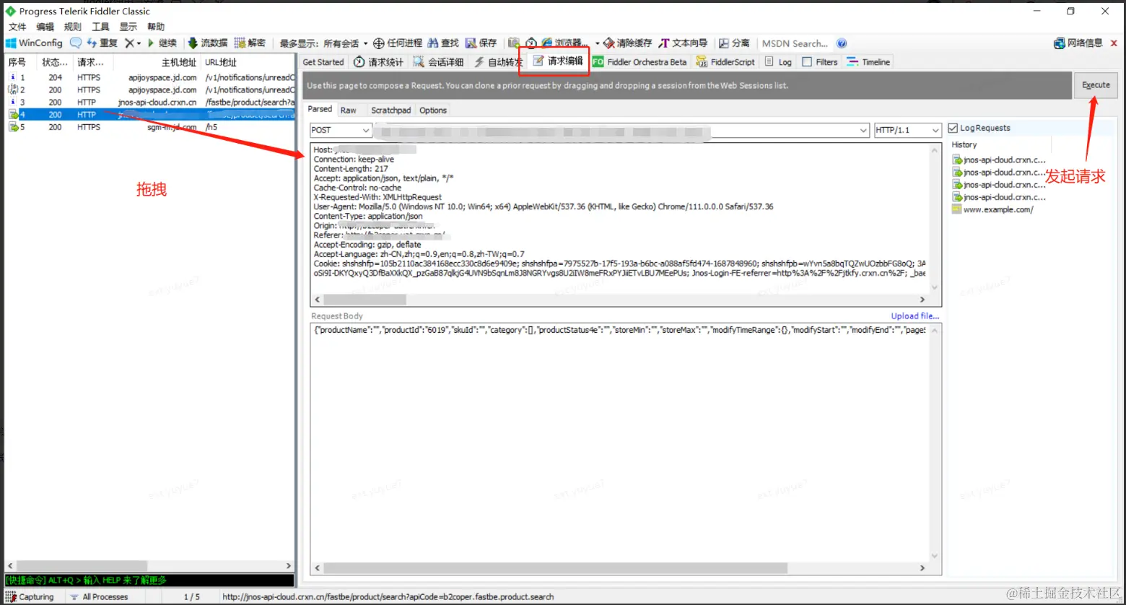Viewport: 1126px width, 605px height.
Task: Open the 所有会话 keep sessions dropdown
Action: coord(345,43)
